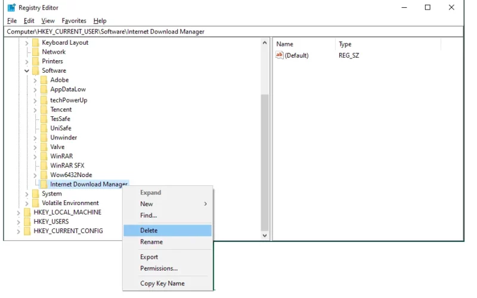Expand the techPowerUp key
Image resolution: width=477 pixels, height=298 pixels.
pyautogui.click(x=35, y=101)
